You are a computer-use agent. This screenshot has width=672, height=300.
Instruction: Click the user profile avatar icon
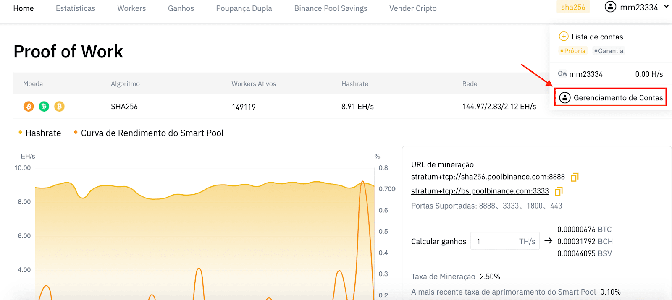point(610,7)
